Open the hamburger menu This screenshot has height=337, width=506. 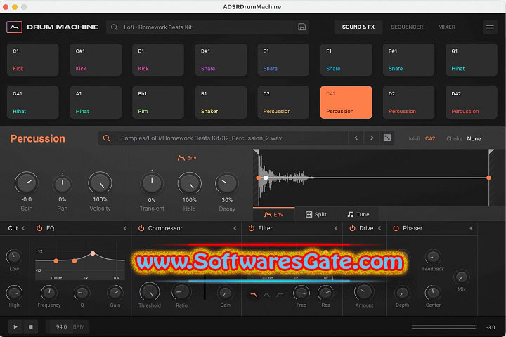point(490,27)
